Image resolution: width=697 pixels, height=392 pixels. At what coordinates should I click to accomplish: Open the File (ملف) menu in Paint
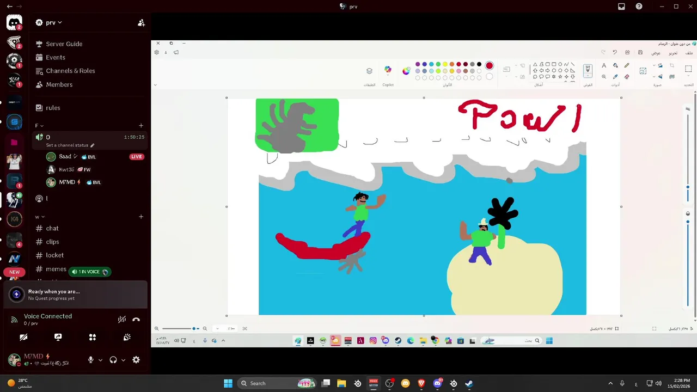pyautogui.click(x=689, y=53)
